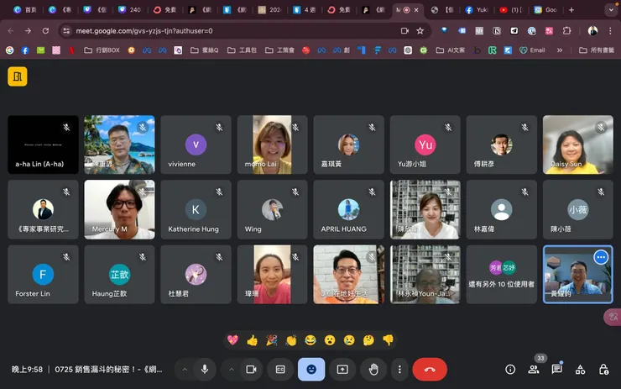This screenshot has width=621, height=389.
Task: Send the thinking face reaction
Action: coord(368,339)
